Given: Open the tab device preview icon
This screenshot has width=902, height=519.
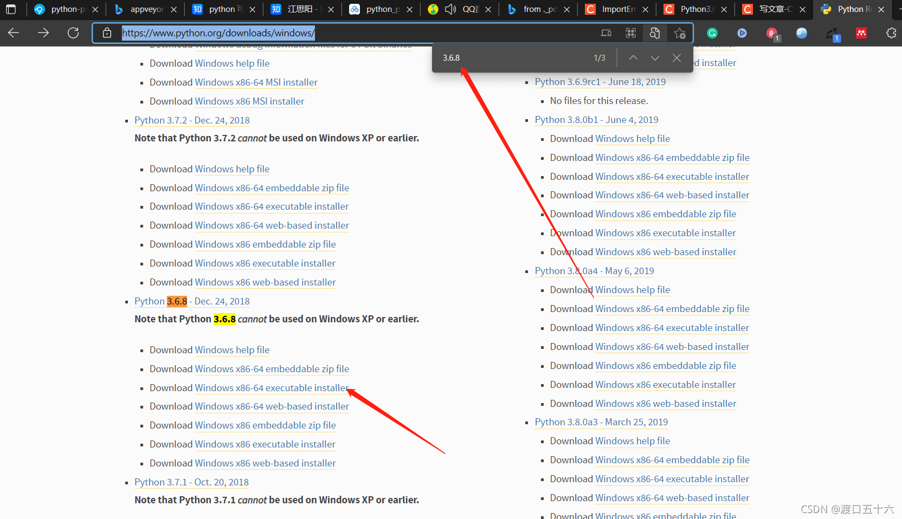Looking at the screenshot, I should 606,33.
